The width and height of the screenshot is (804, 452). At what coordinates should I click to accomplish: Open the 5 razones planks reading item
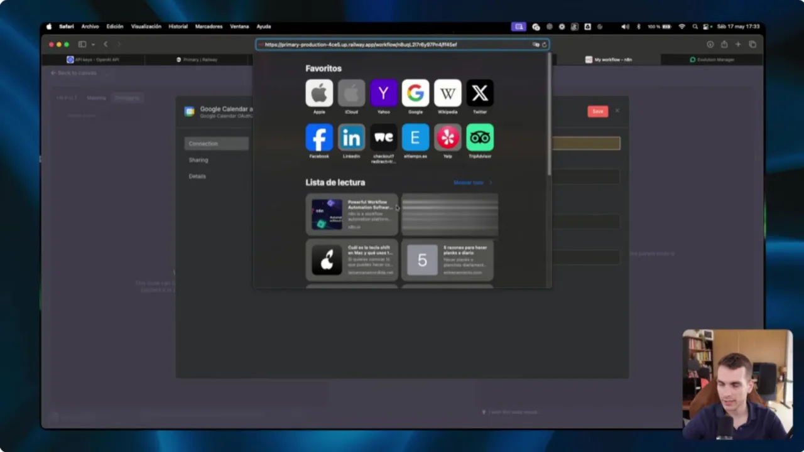(x=447, y=259)
